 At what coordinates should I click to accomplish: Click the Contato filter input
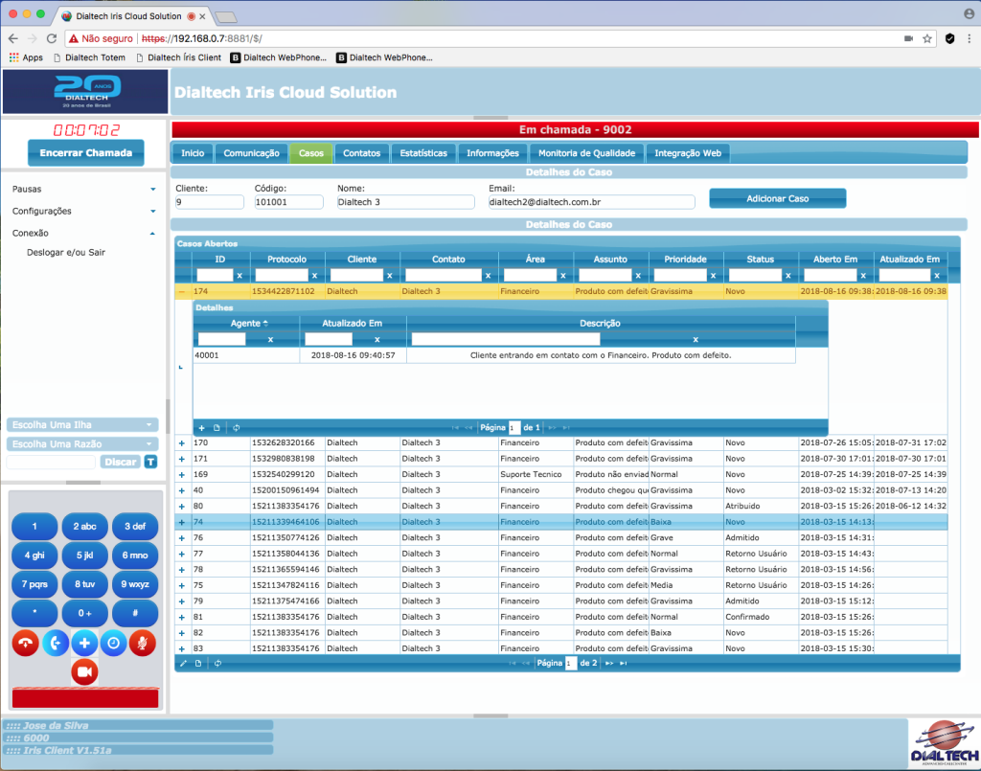[x=444, y=275]
